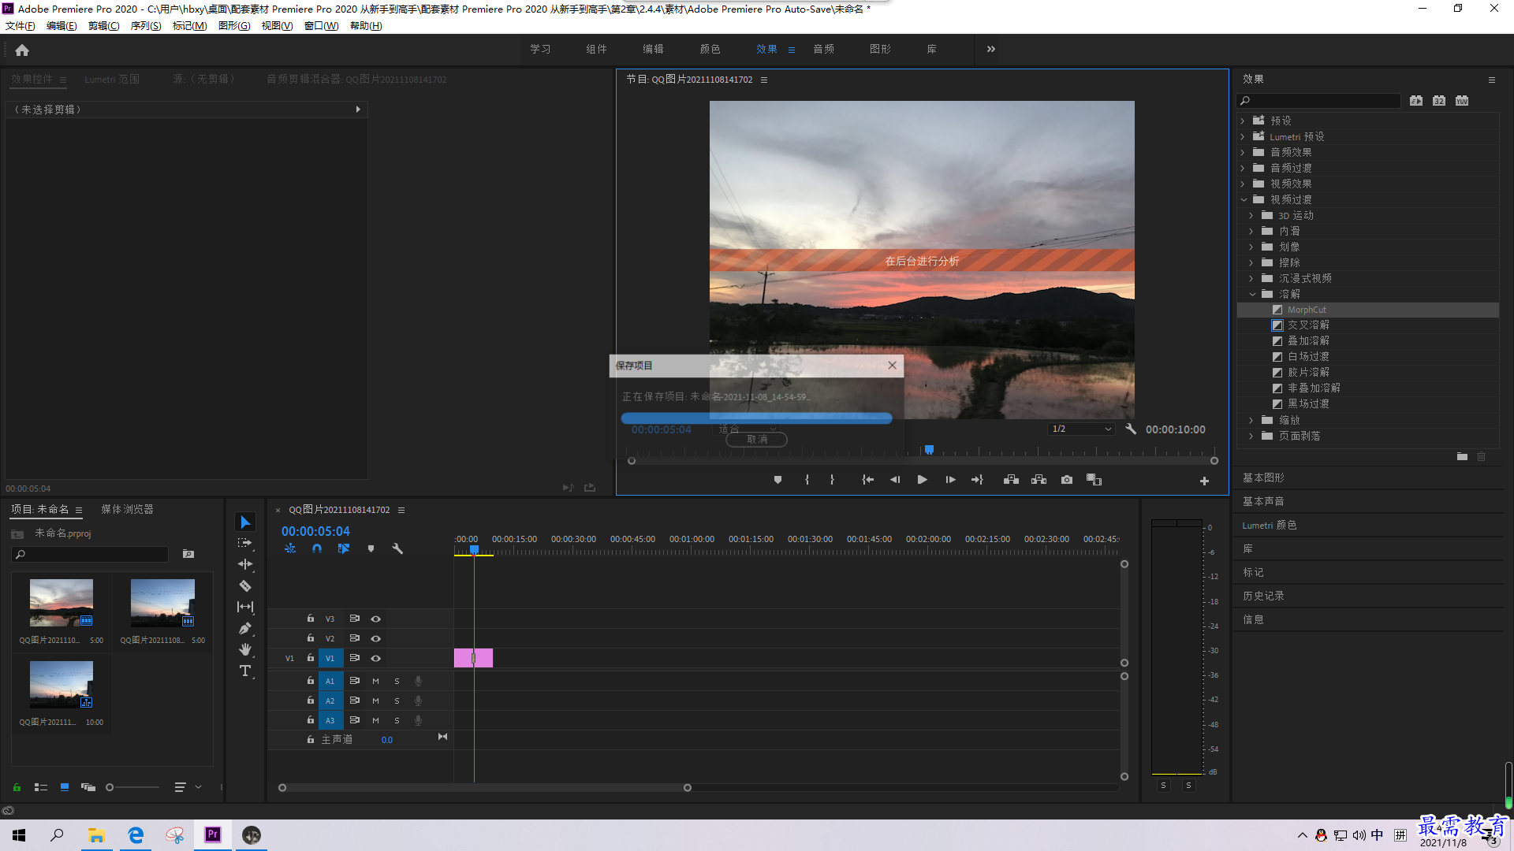Switch to the 媒体浏览器 tab

[127, 509]
